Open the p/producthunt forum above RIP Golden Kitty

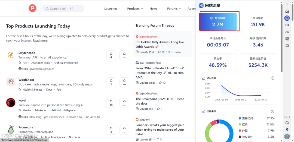148,37
